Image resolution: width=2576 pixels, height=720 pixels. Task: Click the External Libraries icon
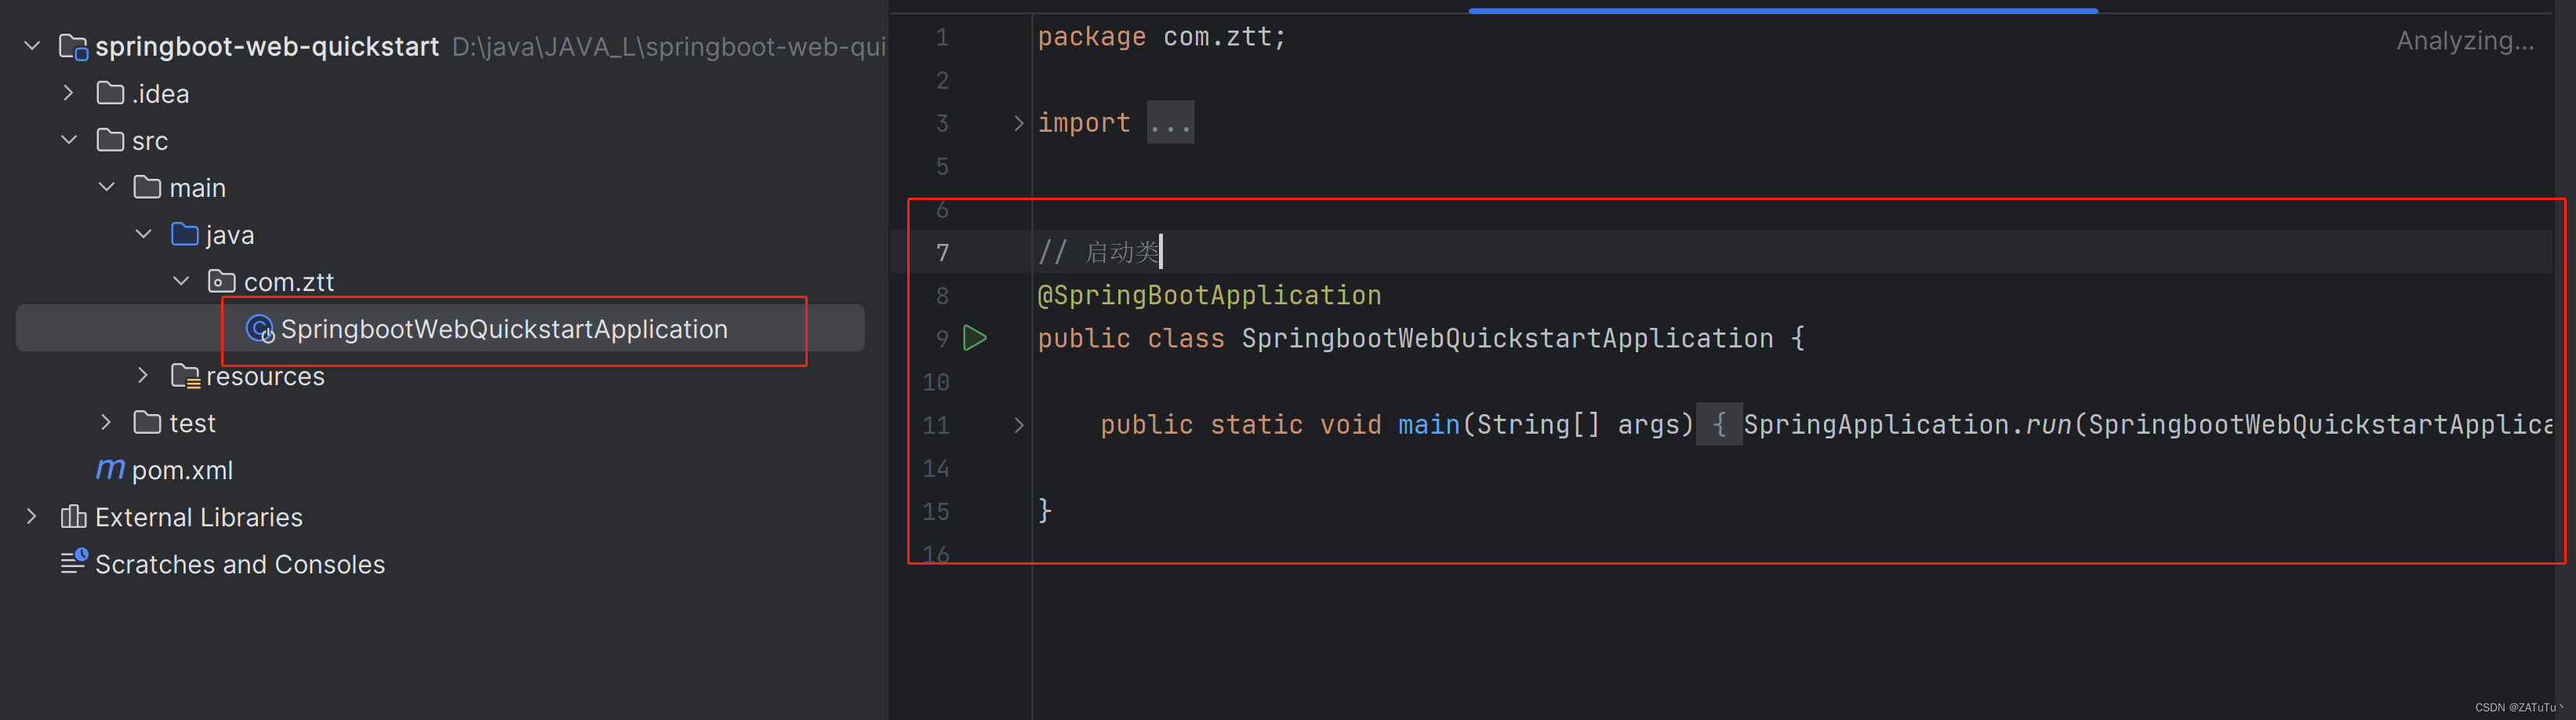point(73,516)
